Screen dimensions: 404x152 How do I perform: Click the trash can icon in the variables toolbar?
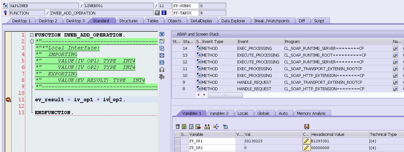[x=177, y=126]
